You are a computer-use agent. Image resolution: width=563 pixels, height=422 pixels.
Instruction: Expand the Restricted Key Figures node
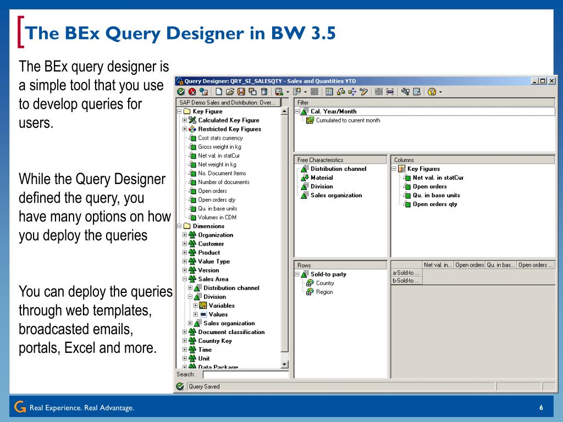[x=185, y=129]
